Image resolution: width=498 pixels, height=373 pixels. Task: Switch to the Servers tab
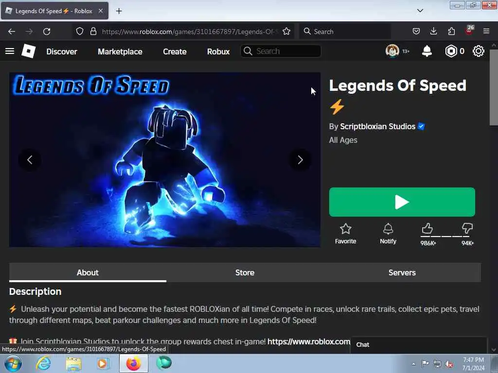402,272
